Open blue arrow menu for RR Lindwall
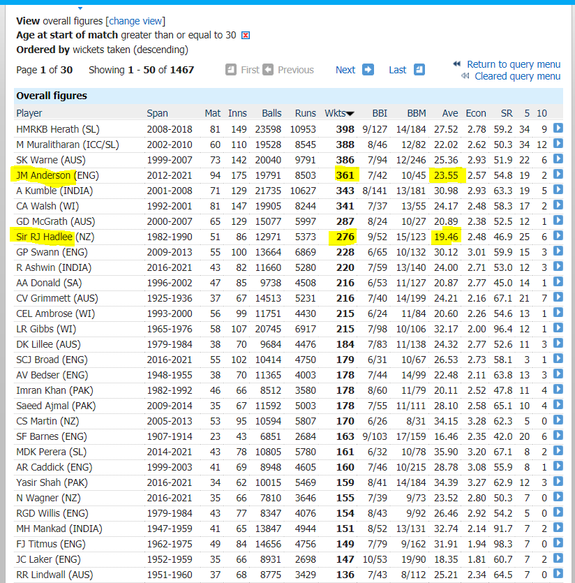Image resolution: width=575 pixels, height=583 pixels. [x=558, y=575]
